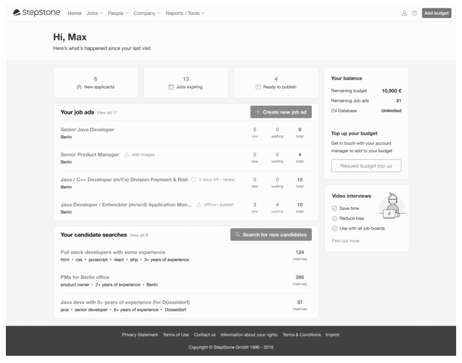
Task: Open the user profile icon
Action: [x=404, y=13]
